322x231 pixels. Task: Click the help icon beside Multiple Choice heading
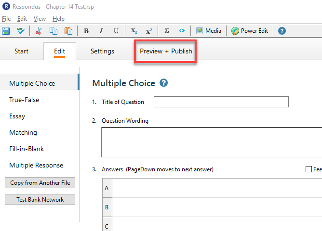[x=164, y=83]
